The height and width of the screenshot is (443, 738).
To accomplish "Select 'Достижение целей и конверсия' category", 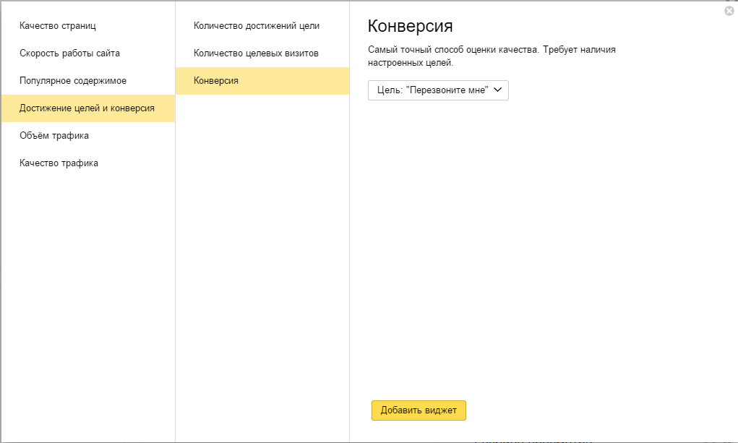I will (88, 108).
